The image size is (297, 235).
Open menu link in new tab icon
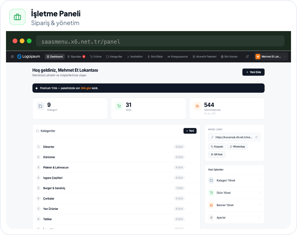pos(256,137)
